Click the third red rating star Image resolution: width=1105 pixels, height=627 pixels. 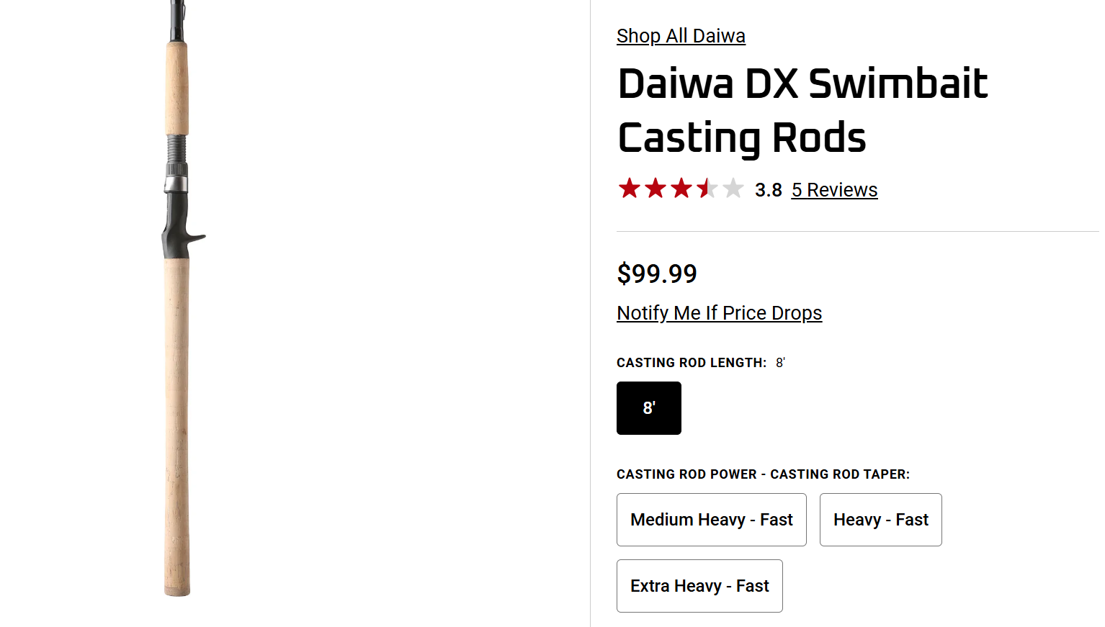pyautogui.click(x=681, y=189)
